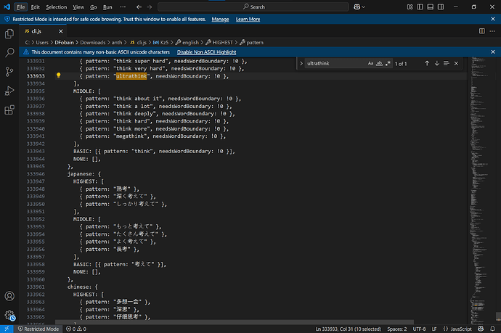Open the anth breadcrumb dropdown

click(117, 43)
